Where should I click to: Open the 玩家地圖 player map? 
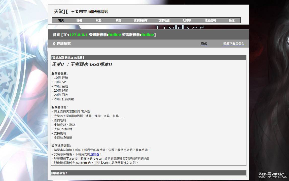tap(164, 20)
